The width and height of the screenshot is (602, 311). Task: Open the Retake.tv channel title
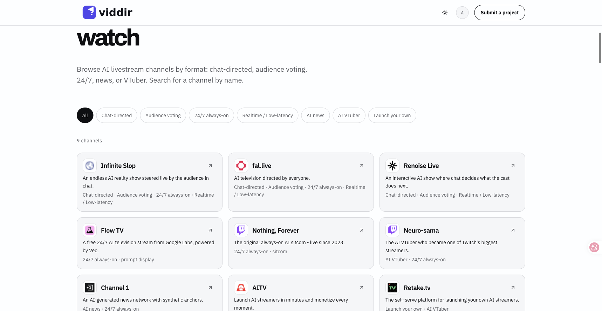417,288
